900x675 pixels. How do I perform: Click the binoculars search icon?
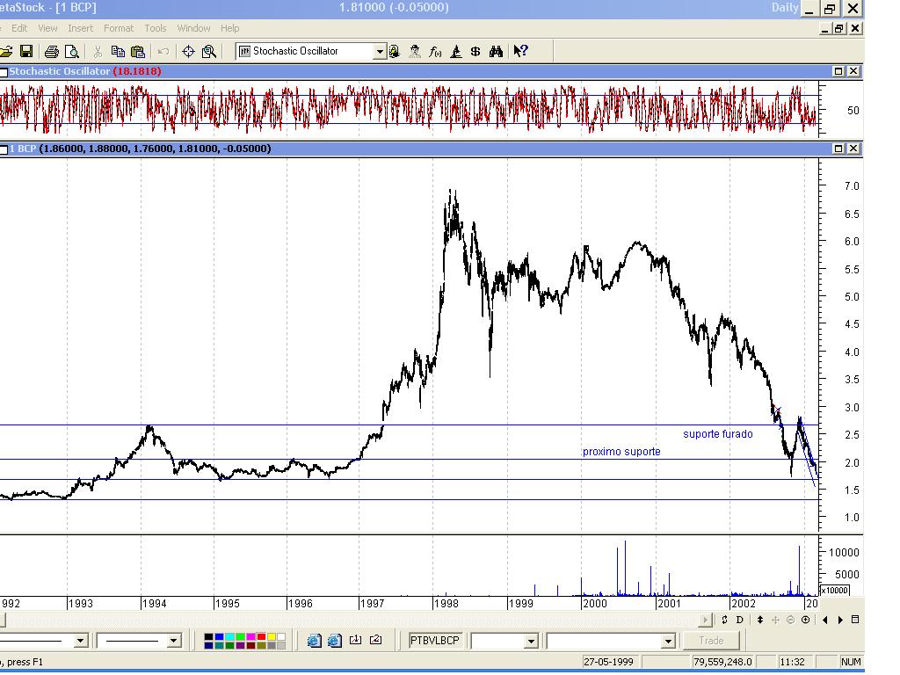(x=496, y=52)
